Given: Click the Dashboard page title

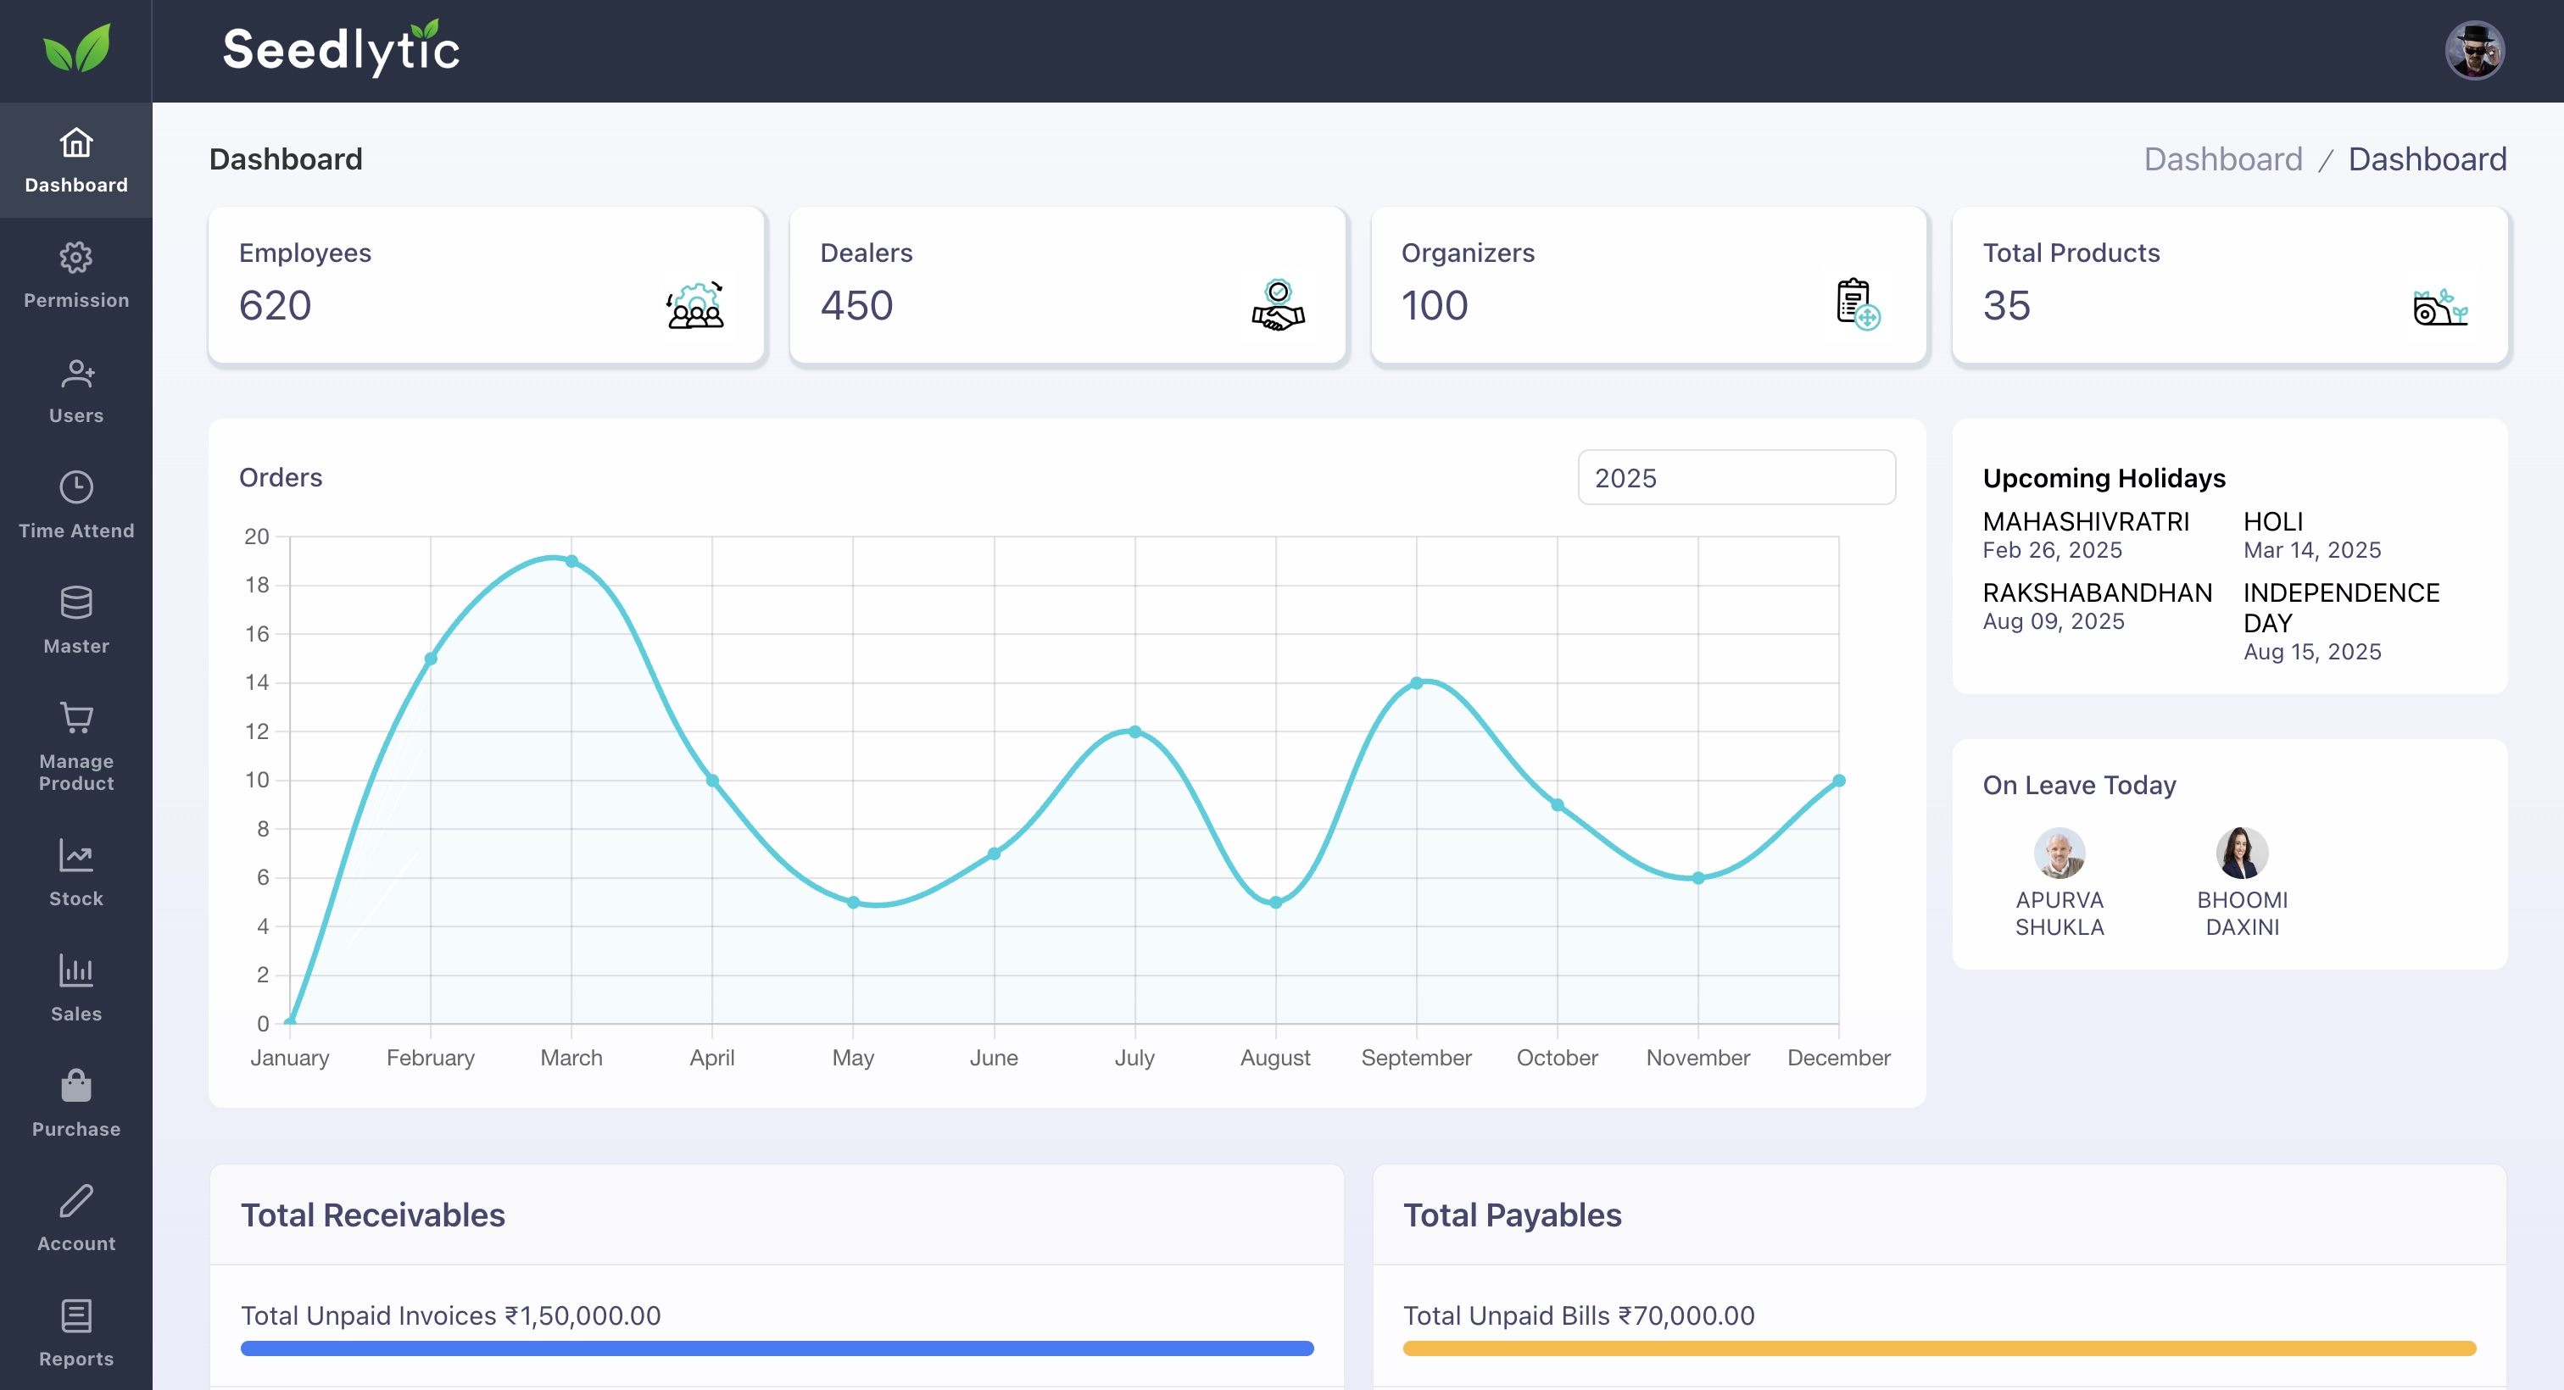Looking at the screenshot, I should (x=286, y=159).
